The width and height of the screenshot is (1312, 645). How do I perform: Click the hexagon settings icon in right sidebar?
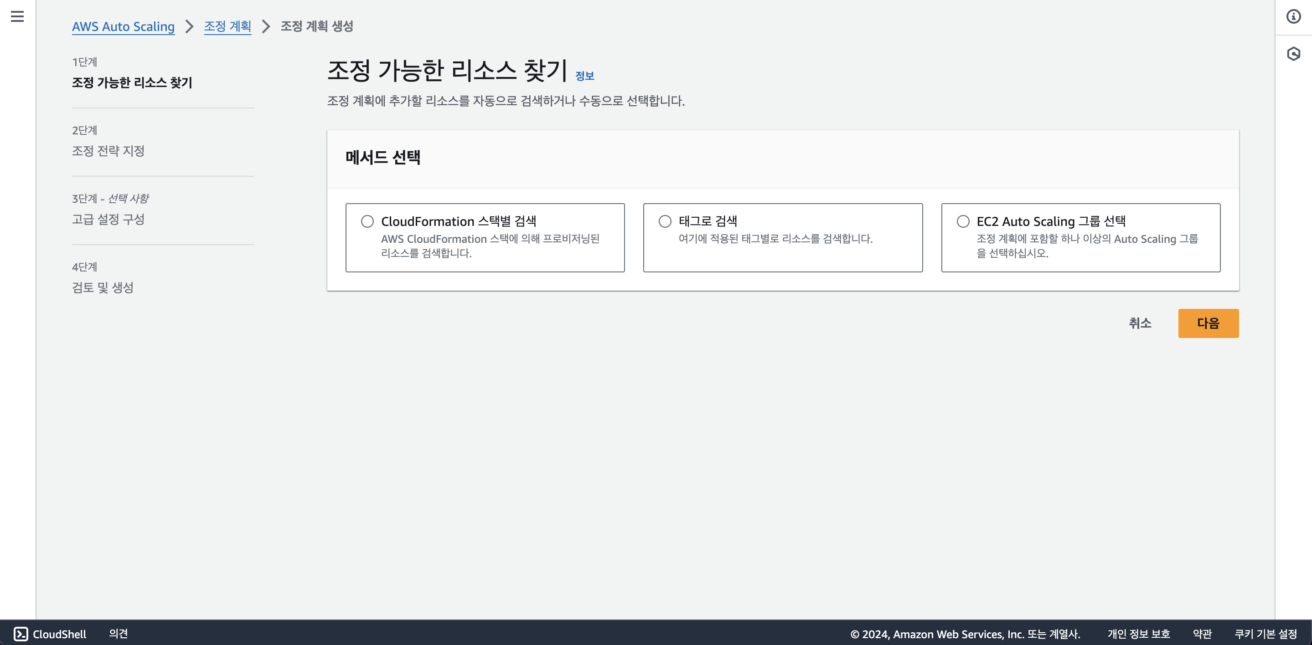1293,53
